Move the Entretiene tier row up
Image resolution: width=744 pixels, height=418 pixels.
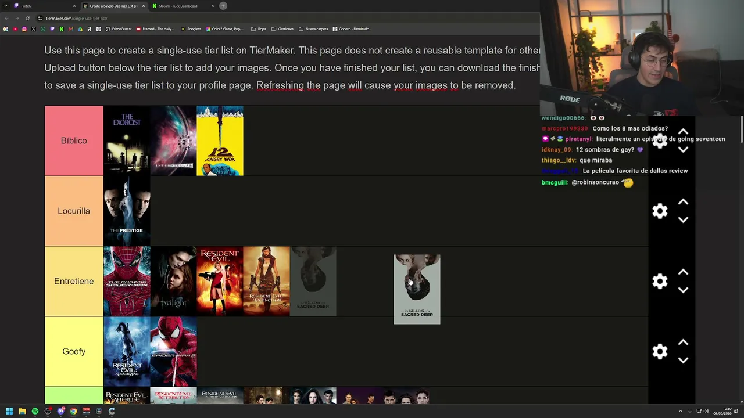(x=683, y=272)
